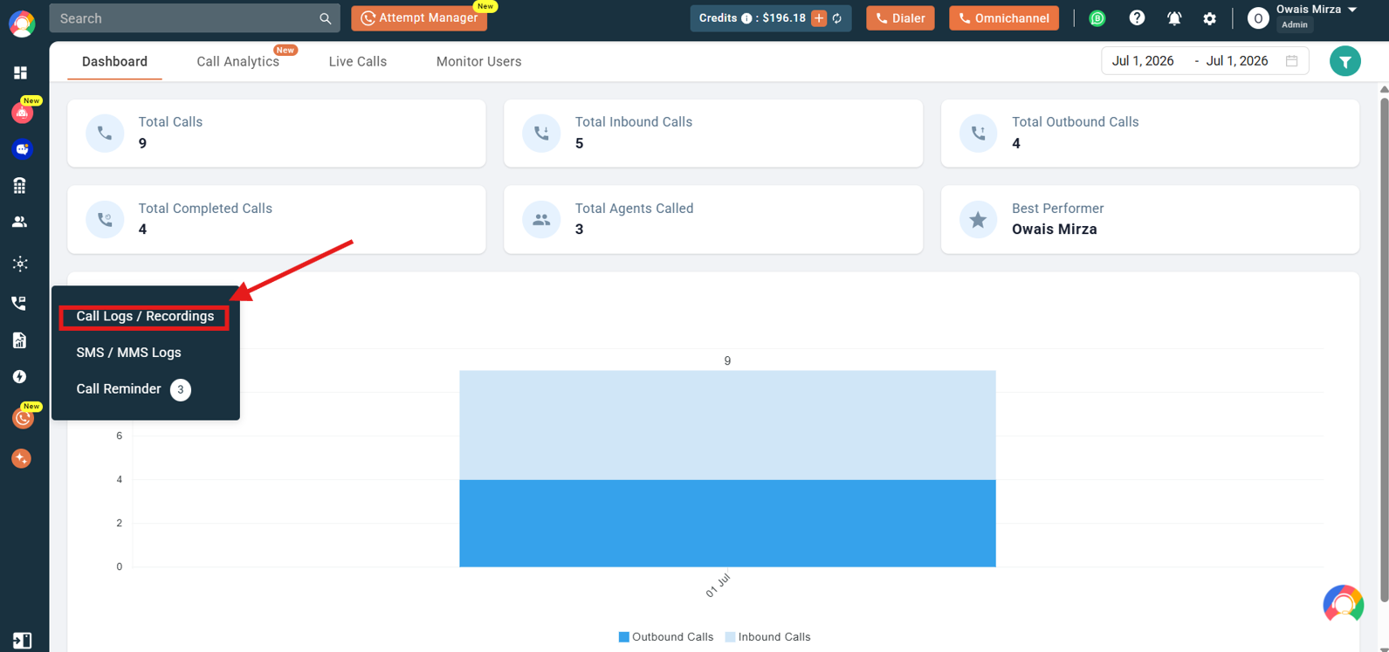Image resolution: width=1389 pixels, height=652 pixels.
Task: Refresh credits balance icon
Action: pyautogui.click(x=837, y=18)
